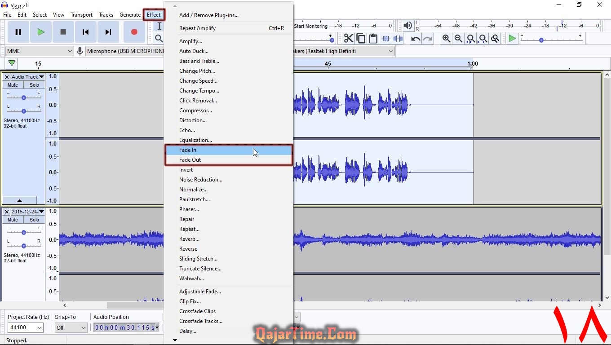Click the red Record button
Viewport: 611px width, 345px height.
point(134,32)
